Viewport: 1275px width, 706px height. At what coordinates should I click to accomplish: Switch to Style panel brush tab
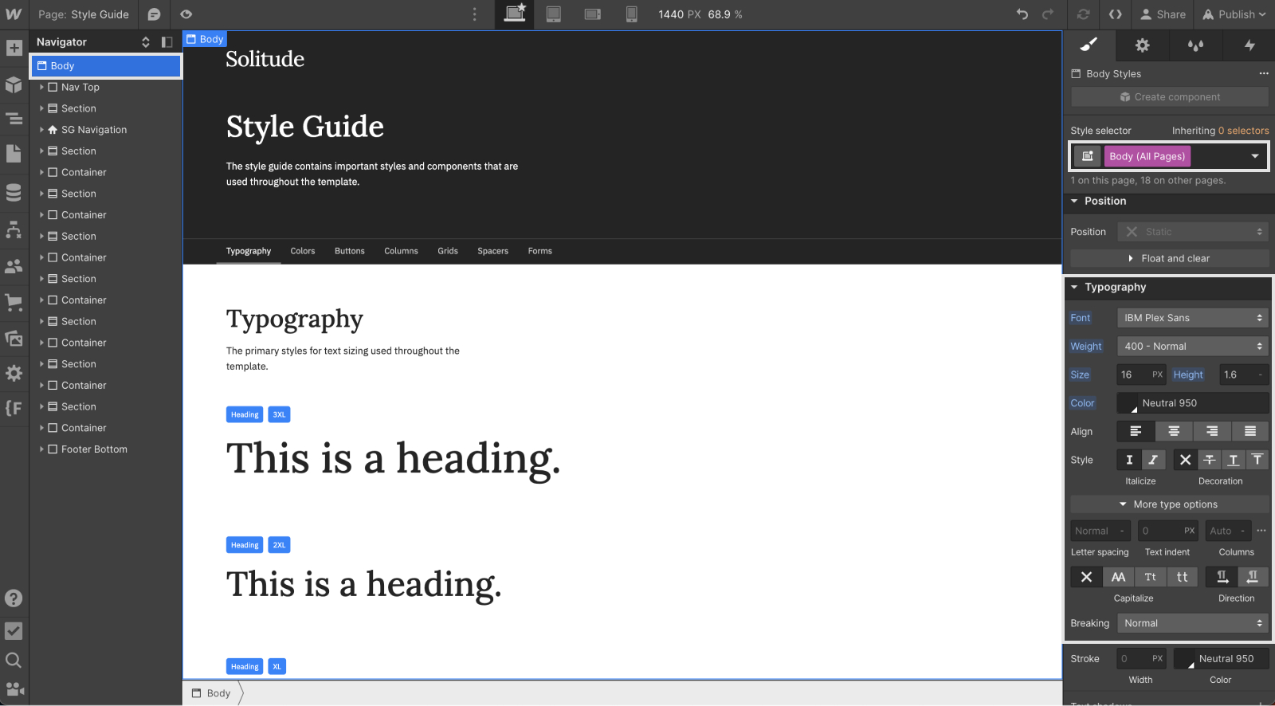[1089, 45]
